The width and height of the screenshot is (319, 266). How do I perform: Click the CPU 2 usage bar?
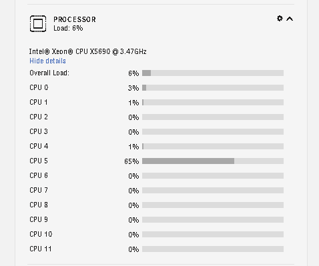(x=213, y=117)
